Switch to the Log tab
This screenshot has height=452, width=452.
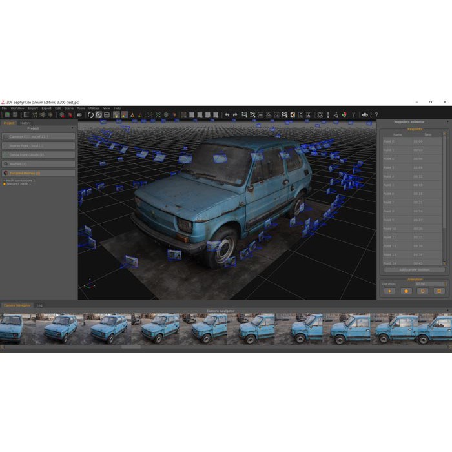(x=39, y=305)
